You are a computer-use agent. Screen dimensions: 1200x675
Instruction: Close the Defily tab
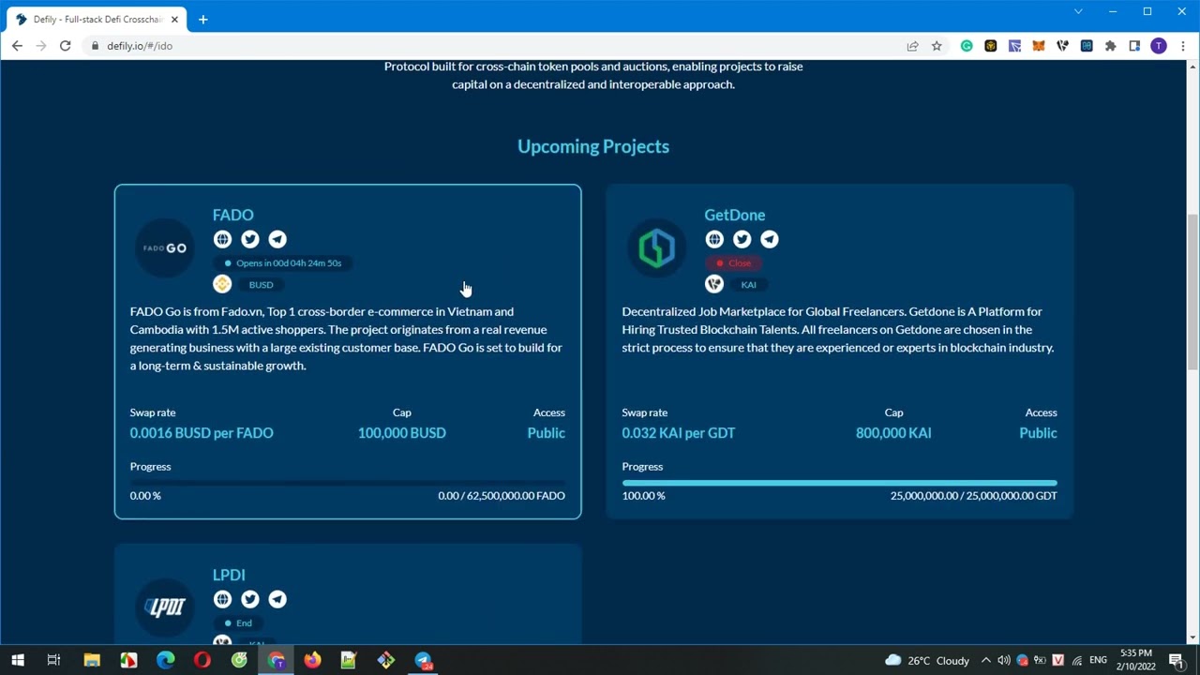point(174,19)
